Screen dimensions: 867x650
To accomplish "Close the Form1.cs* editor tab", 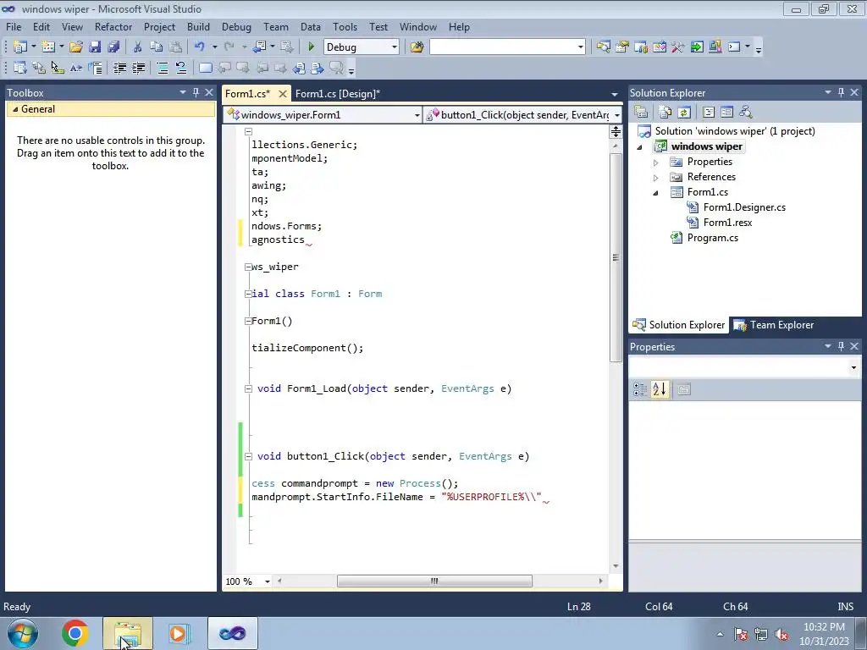I will pyautogui.click(x=283, y=93).
